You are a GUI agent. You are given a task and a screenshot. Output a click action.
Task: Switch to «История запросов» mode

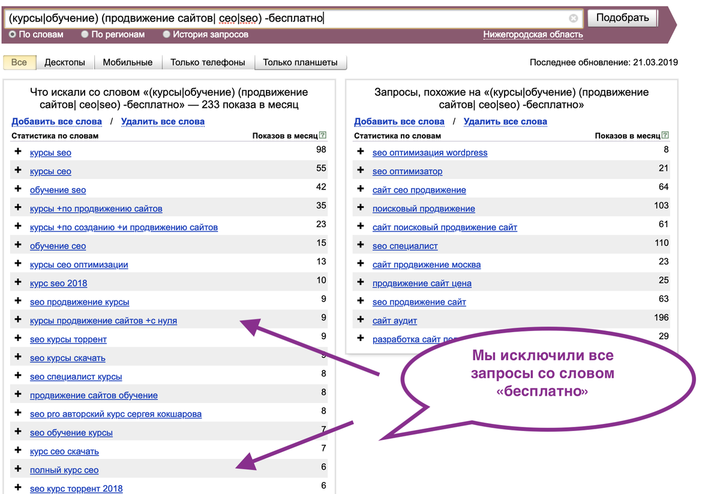coord(167,35)
